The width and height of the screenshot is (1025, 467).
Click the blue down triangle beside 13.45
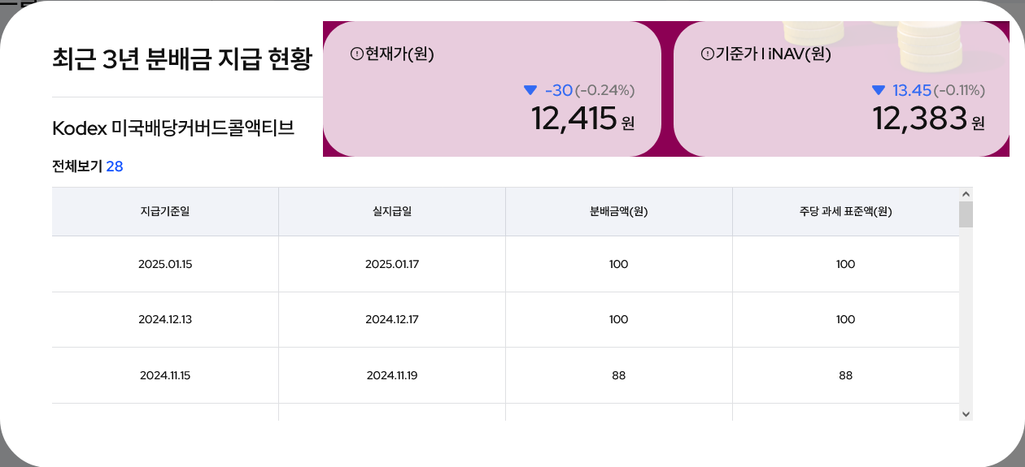[x=878, y=90]
